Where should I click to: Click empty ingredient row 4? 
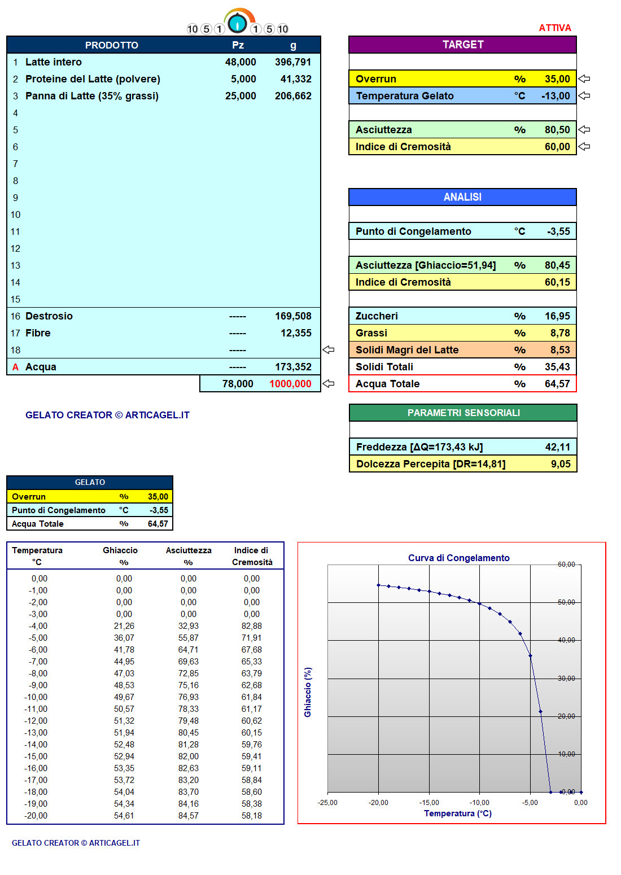tap(164, 113)
